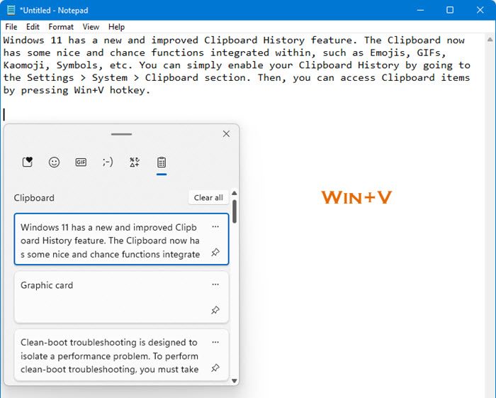
Task: Paste the Clean-boot troubleshooting entry
Action: pyautogui.click(x=121, y=355)
